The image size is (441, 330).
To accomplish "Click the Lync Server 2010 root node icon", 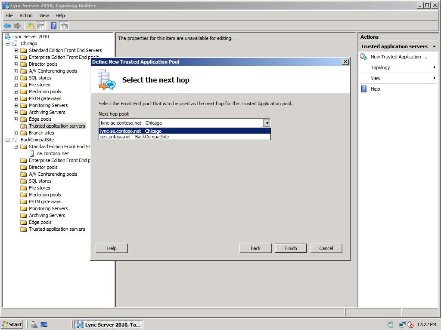I will pyautogui.click(x=8, y=37).
